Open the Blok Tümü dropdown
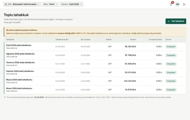190x120 pixels. [50, 4]
